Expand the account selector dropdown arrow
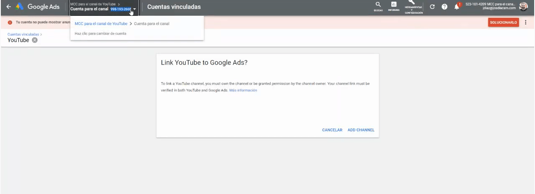535x194 pixels. tap(135, 9)
